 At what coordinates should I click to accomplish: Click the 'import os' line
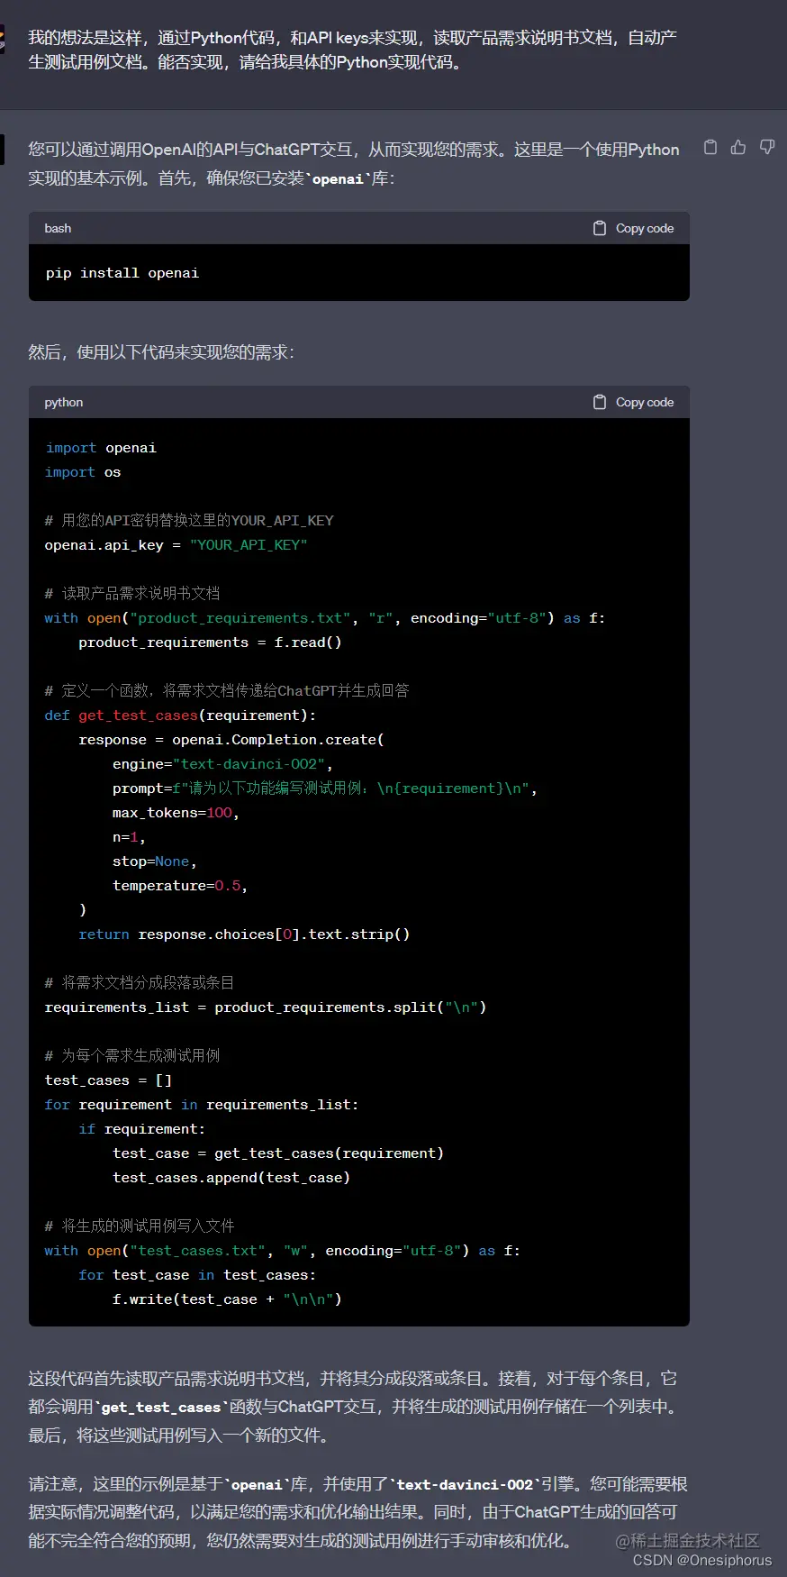pyautogui.click(x=83, y=472)
